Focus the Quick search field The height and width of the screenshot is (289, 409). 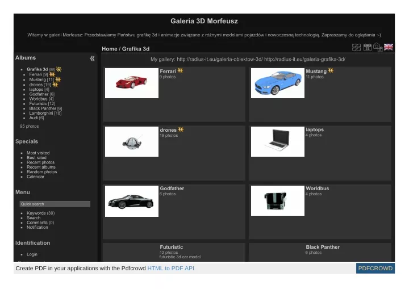(x=55, y=204)
